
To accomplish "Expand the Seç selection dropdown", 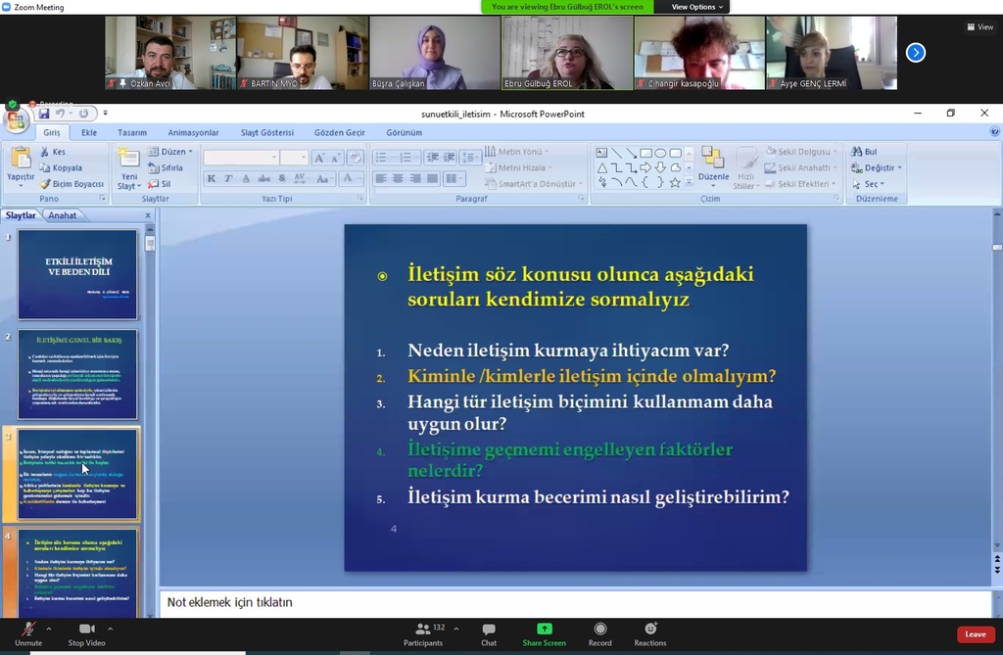I will 872,184.
